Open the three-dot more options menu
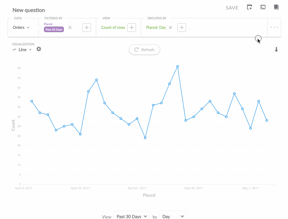 (x=274, y=28)
